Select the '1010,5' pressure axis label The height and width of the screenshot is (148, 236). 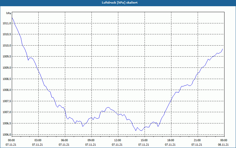pyautogui.click(x=7, y=34)
